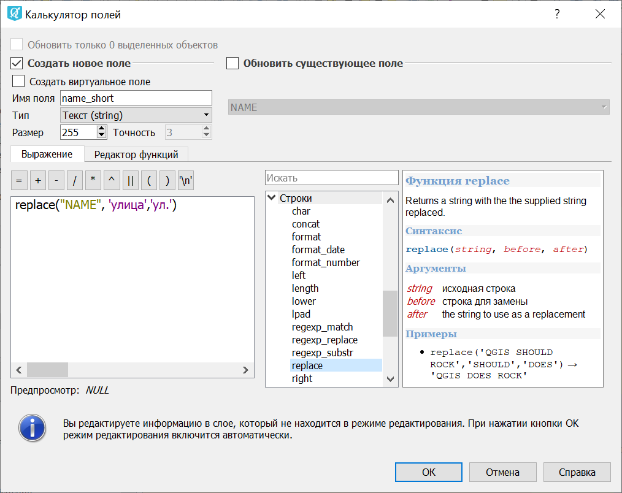Click the 'Искать' function search field

point(331,178)
